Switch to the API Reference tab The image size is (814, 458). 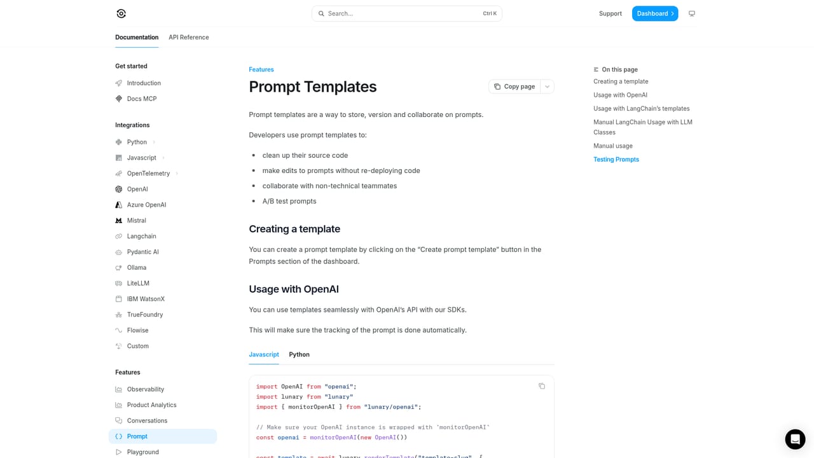[x=189, y=38]
